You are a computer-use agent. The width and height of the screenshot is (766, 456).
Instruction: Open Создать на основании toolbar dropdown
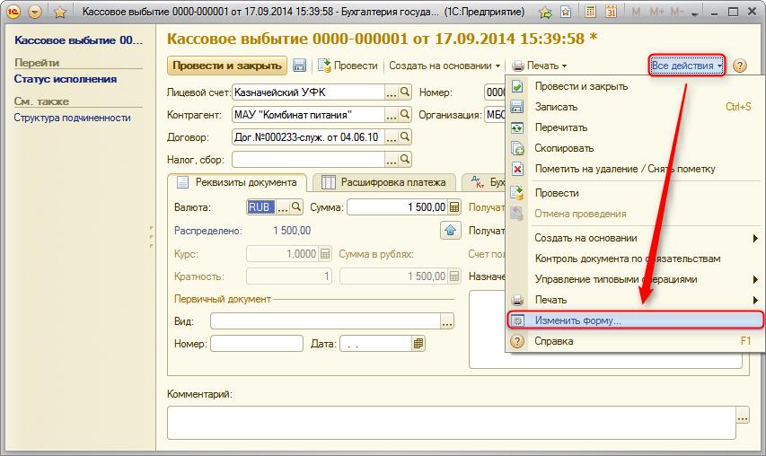445,66
